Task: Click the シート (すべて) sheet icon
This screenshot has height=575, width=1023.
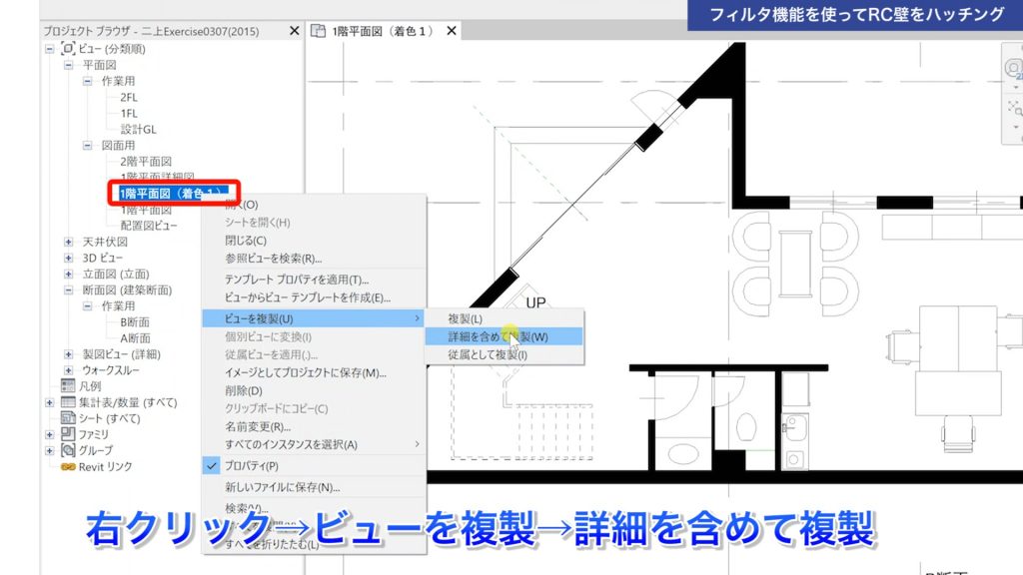Action: 69,416
